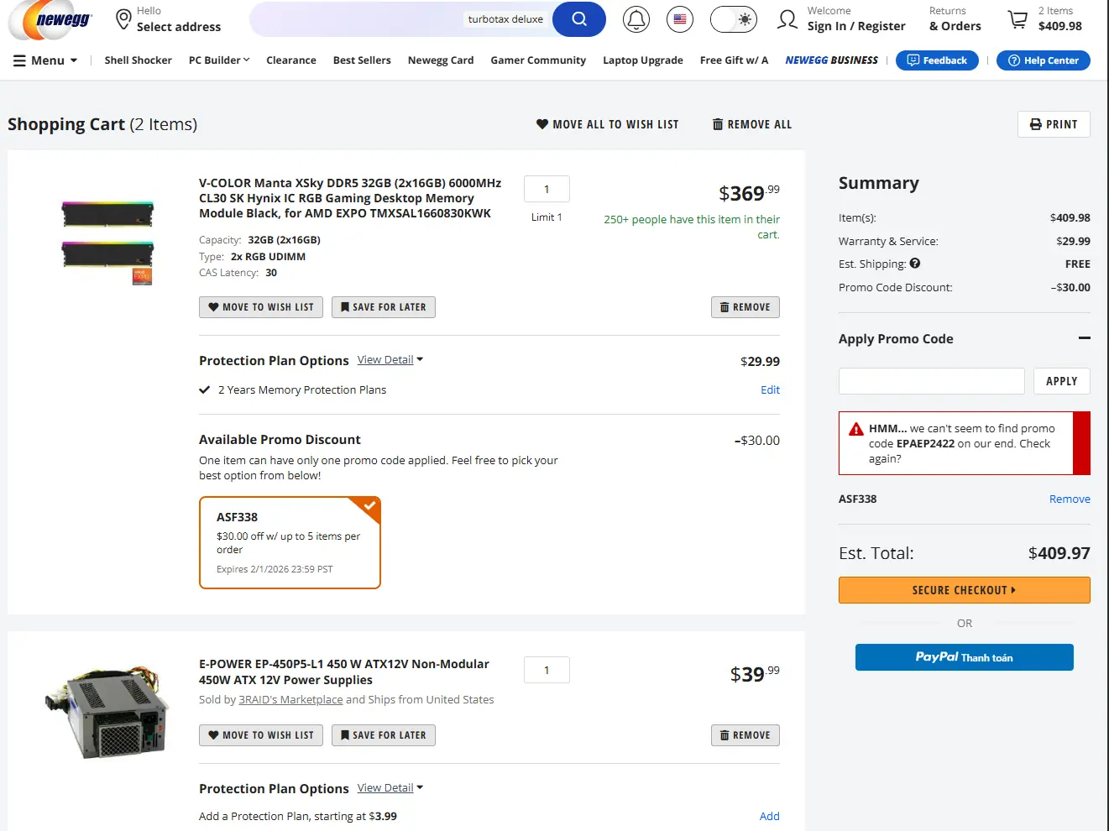
Task: Click the US flag country selector
Action: (x=680, y=19)
